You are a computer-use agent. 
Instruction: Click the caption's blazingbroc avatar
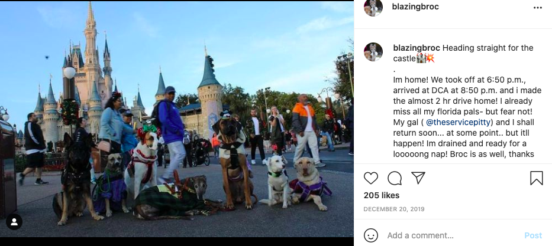[373, 52]
